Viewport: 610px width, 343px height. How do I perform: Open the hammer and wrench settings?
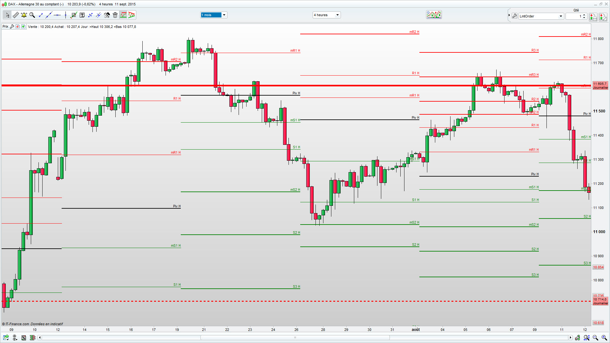point(107,15)
